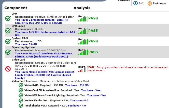Click the checkmark next to Pixel Shader Ver.
The image size is (169, 108).
tap(21, 105)
